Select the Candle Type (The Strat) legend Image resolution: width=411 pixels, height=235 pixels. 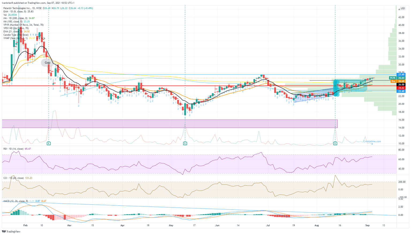[22, 35]
